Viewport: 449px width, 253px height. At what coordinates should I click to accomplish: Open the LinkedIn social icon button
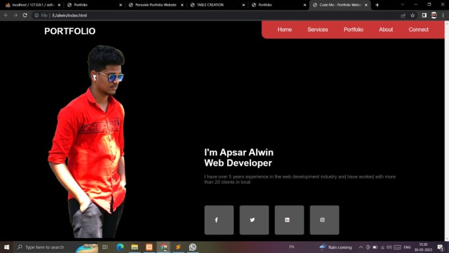289,220
